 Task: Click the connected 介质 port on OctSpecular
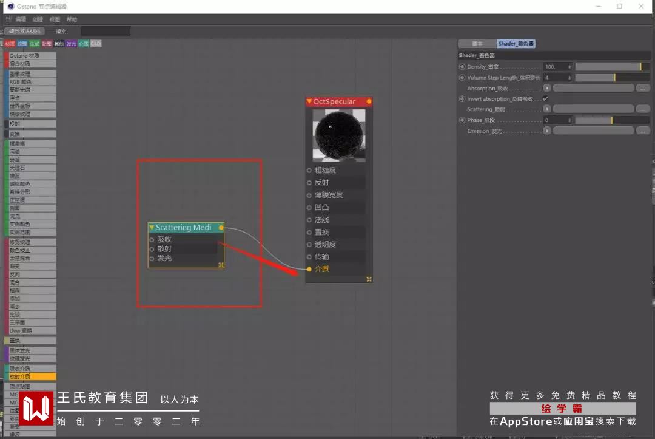coord(309,269)
